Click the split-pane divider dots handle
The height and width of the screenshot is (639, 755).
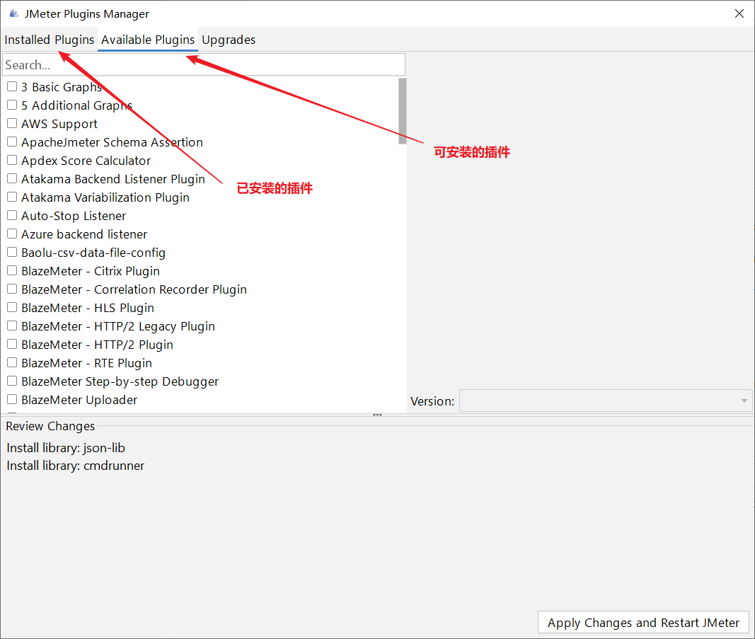click(x=378, y=415)
